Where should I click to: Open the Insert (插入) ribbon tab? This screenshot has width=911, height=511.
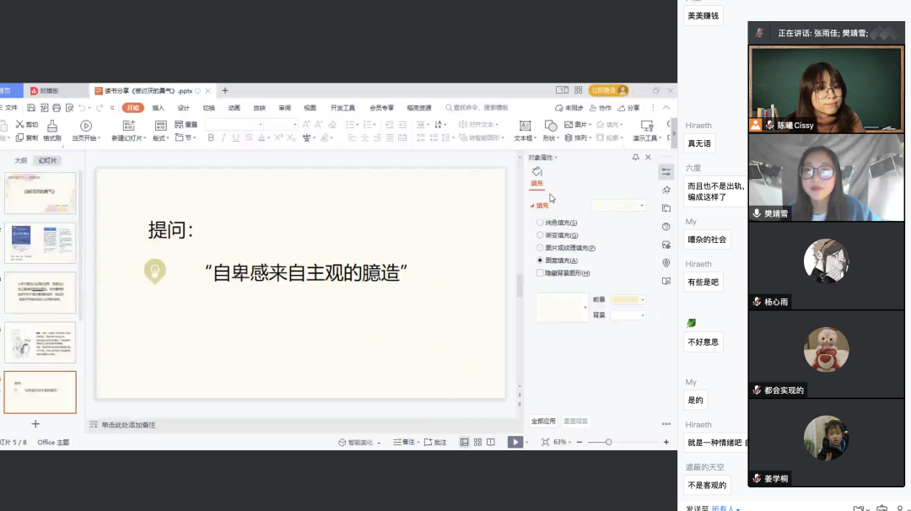tap(158, 108)
